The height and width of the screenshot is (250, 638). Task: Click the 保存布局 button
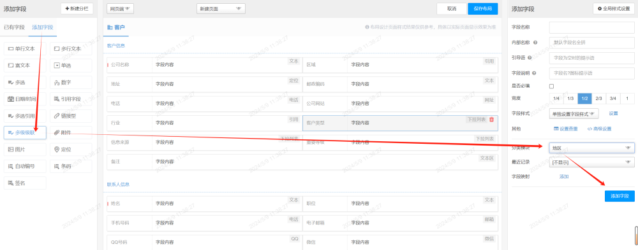pyautogui.click(x=482, y=8)
